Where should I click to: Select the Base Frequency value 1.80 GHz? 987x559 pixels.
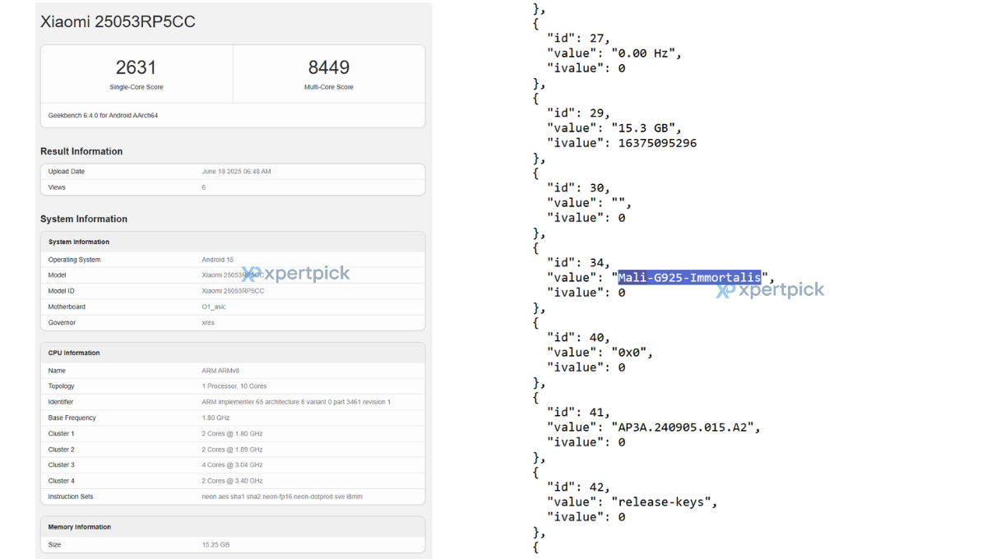coord(216,418)
